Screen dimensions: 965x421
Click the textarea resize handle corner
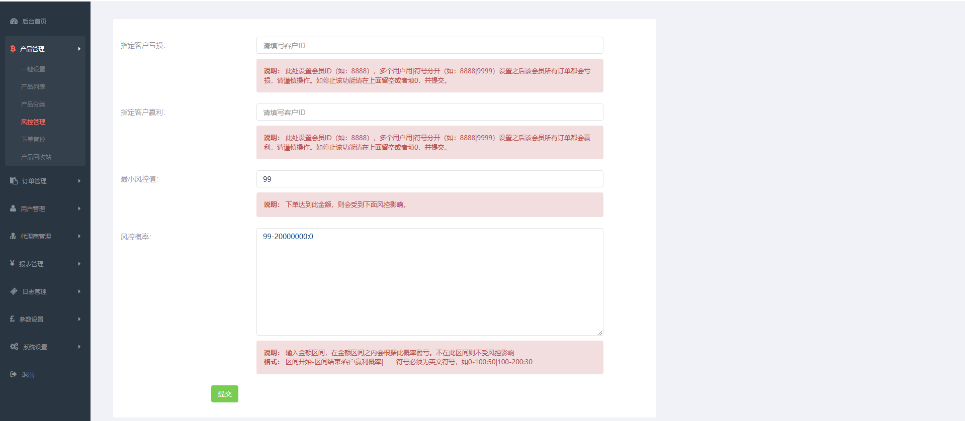coord(600,333)
